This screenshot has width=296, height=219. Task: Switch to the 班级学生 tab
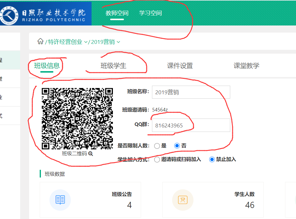(x=113, y=66)
